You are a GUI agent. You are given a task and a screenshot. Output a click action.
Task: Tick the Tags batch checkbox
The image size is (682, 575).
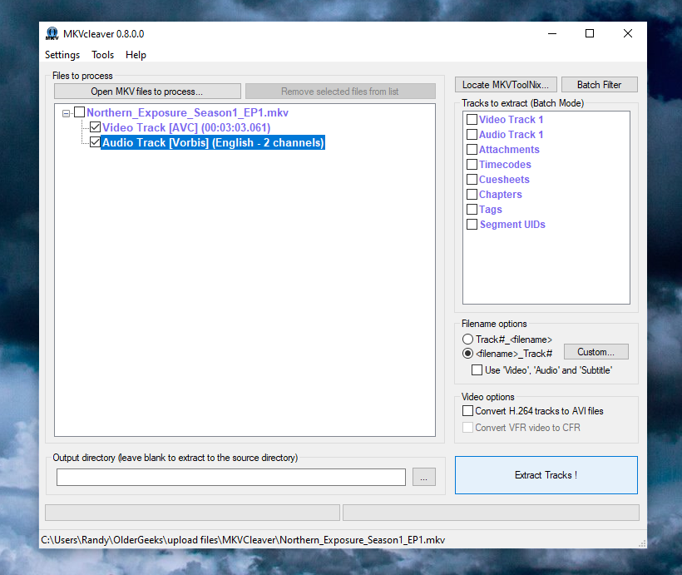[472, 210]
